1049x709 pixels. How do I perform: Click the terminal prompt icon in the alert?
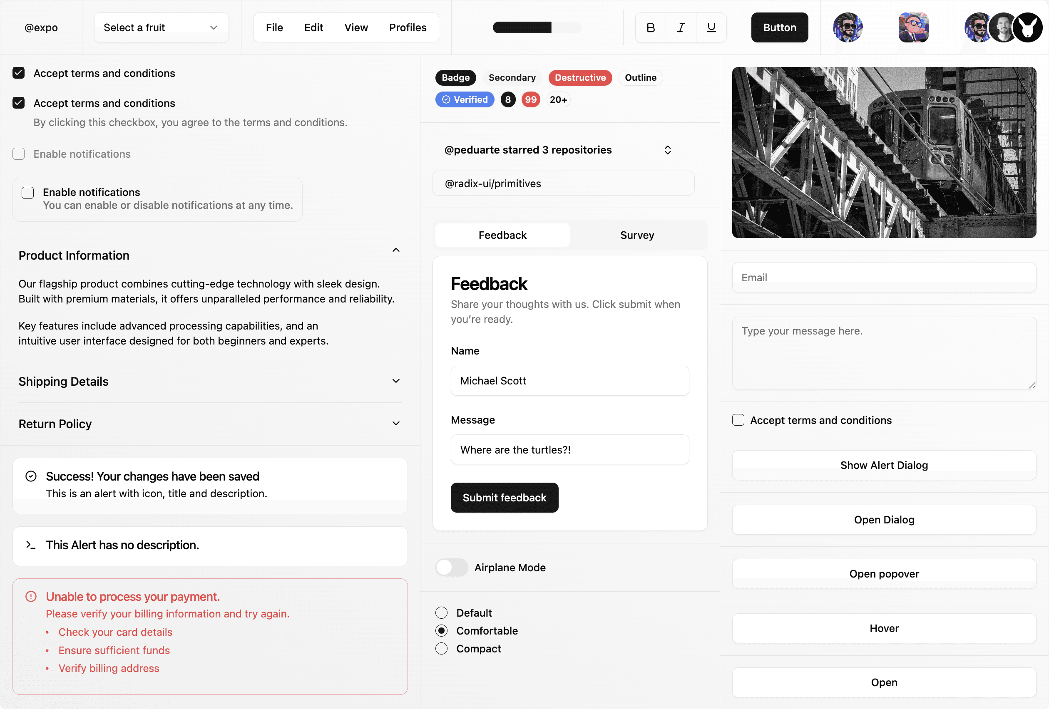pos(31,545)
